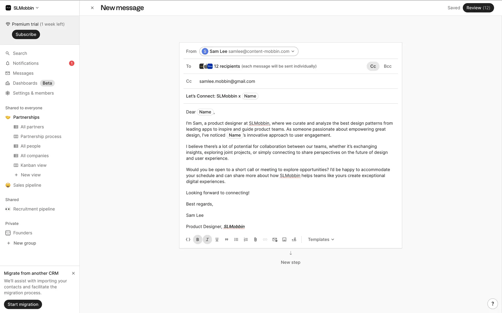The width and height of the screenshot is (502, 313).
Task: Toggle bold formatting off
Action: coord(198,239)
